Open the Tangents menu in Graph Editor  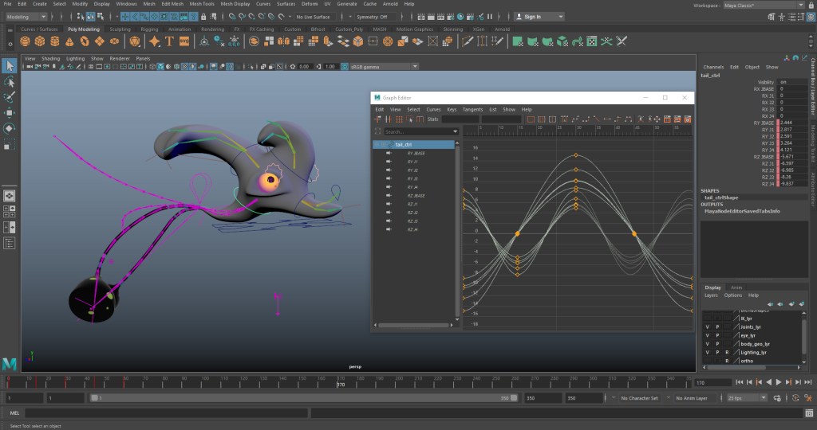(472, 109)
